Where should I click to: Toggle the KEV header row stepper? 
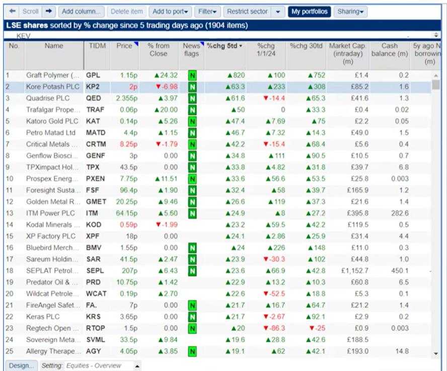(436, 35)
